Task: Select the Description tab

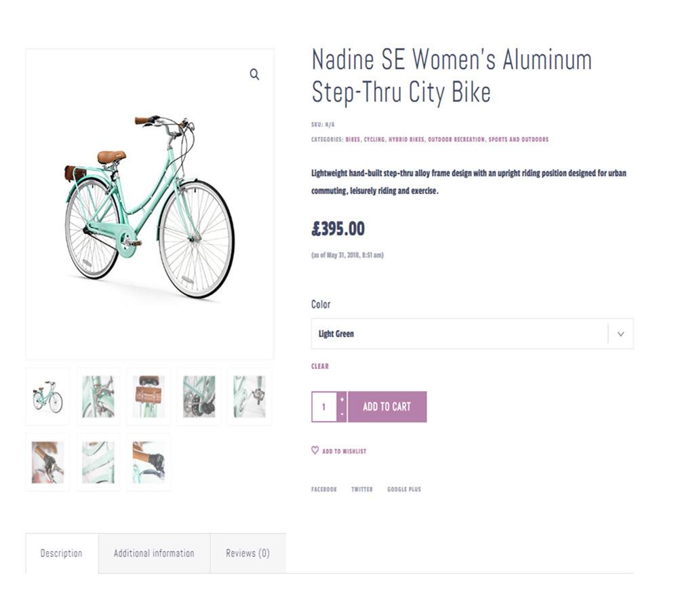Action: [x=62, y=553]
